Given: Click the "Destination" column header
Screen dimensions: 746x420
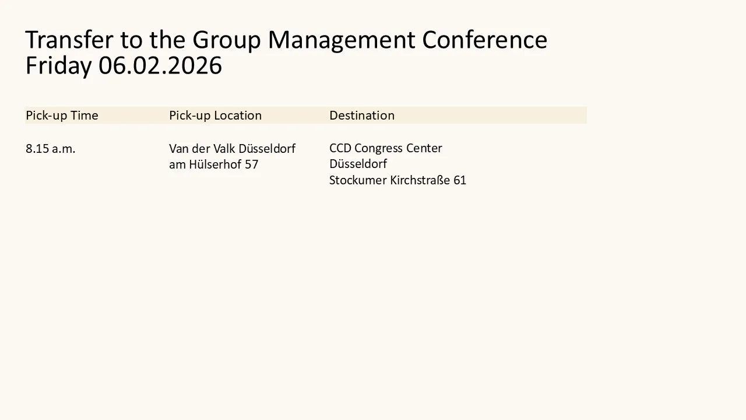Looking at the screenshot, I should [x=362, y=116].
